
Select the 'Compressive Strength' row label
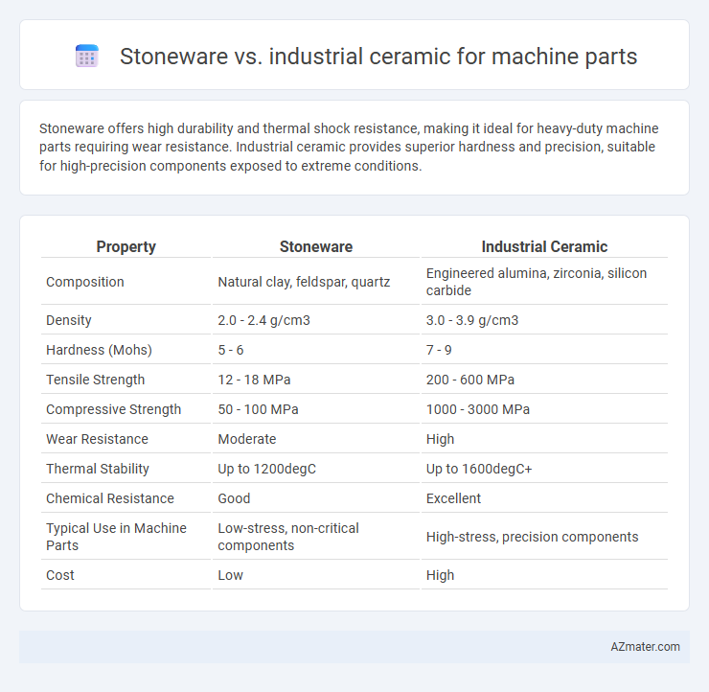tap(113, 409)
